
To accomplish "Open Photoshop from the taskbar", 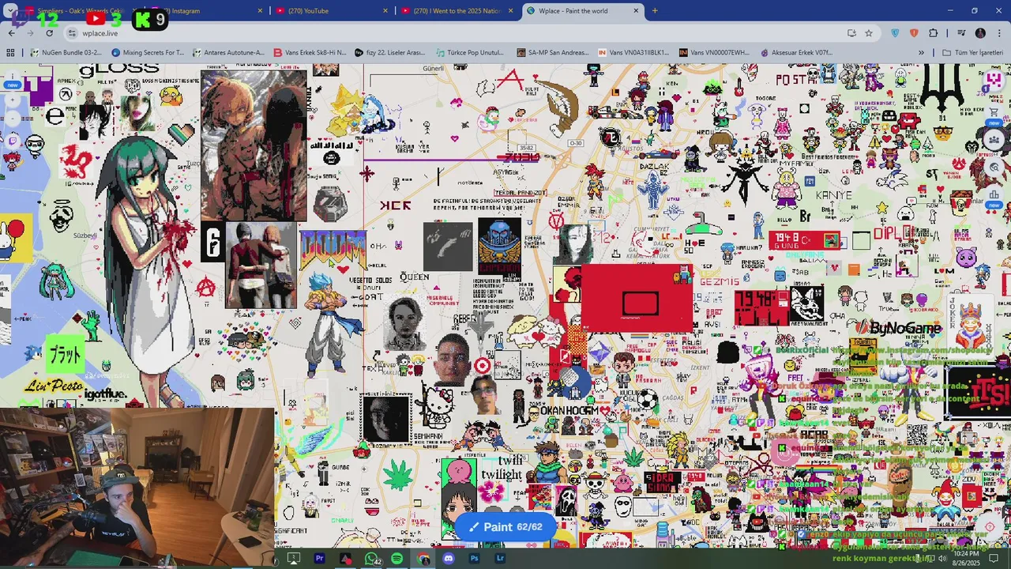I will [x=474, y=559].
